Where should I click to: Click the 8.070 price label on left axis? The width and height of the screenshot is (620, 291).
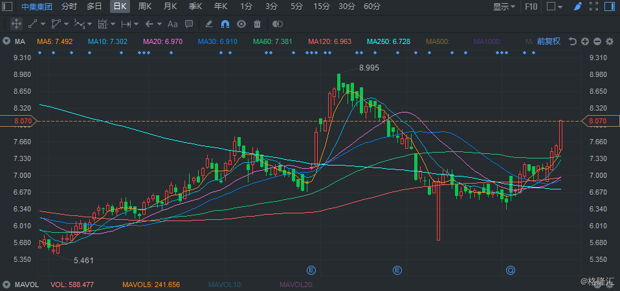(19, 121)
